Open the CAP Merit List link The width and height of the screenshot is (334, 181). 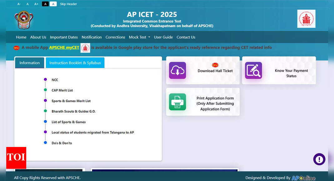pyautogui.click(x=62, y=90)
